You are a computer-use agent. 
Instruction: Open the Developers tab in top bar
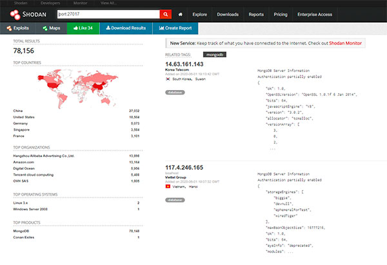(x=50, y=3)
